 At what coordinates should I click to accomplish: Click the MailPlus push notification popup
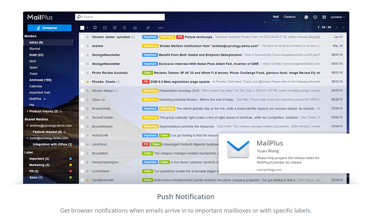click(x=284, y=153)
